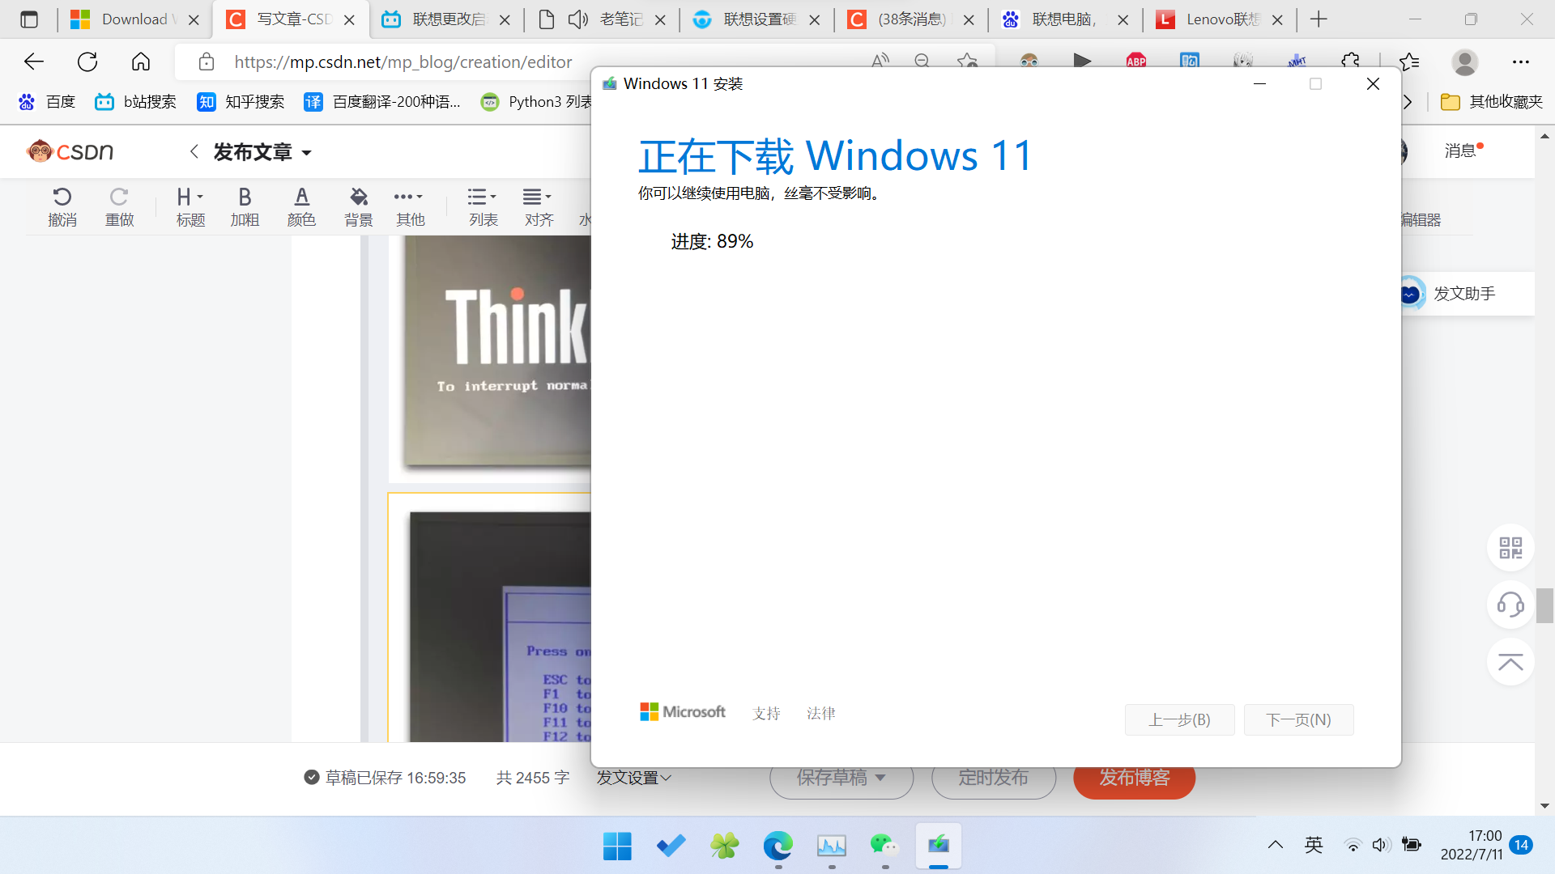Go to browser home page
The width and height of the screenshot is (1555, 874).
pos(141,62)
